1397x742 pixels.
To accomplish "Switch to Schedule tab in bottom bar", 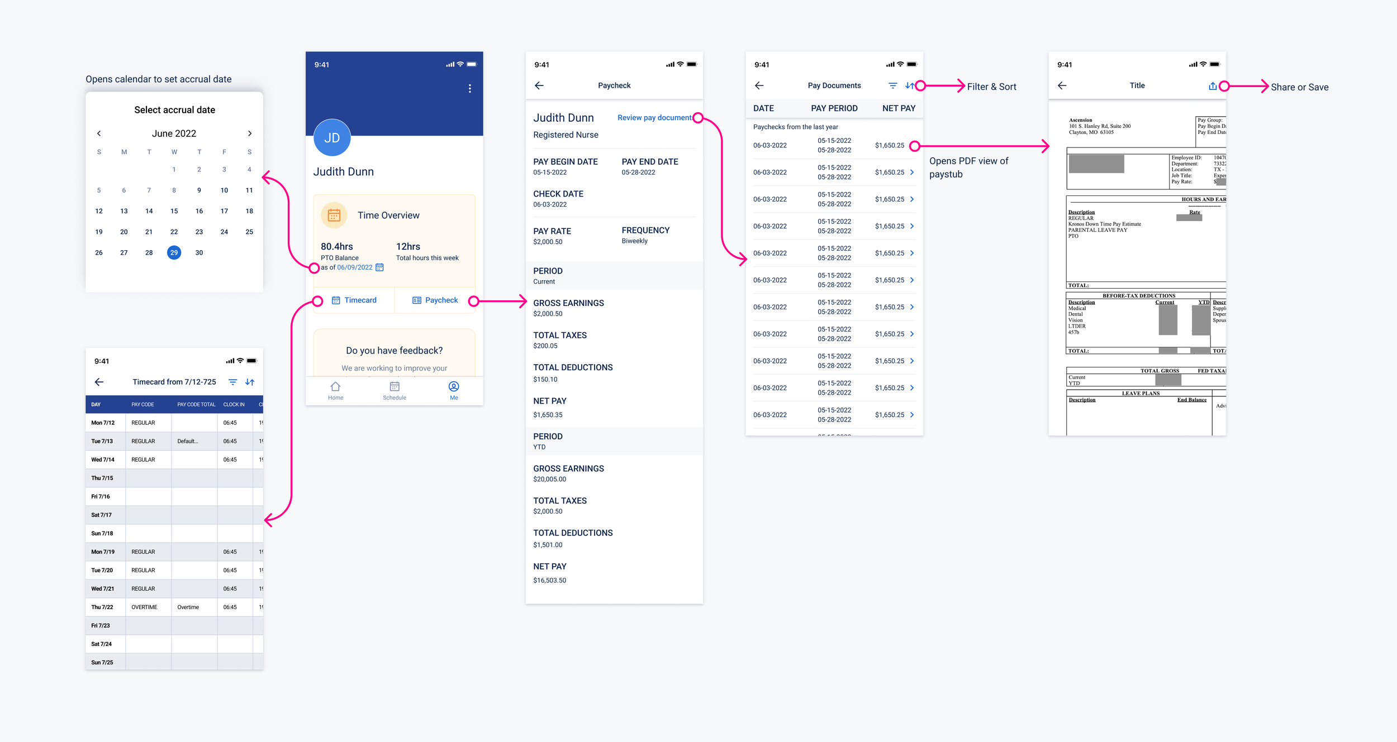I will (394, 390).
